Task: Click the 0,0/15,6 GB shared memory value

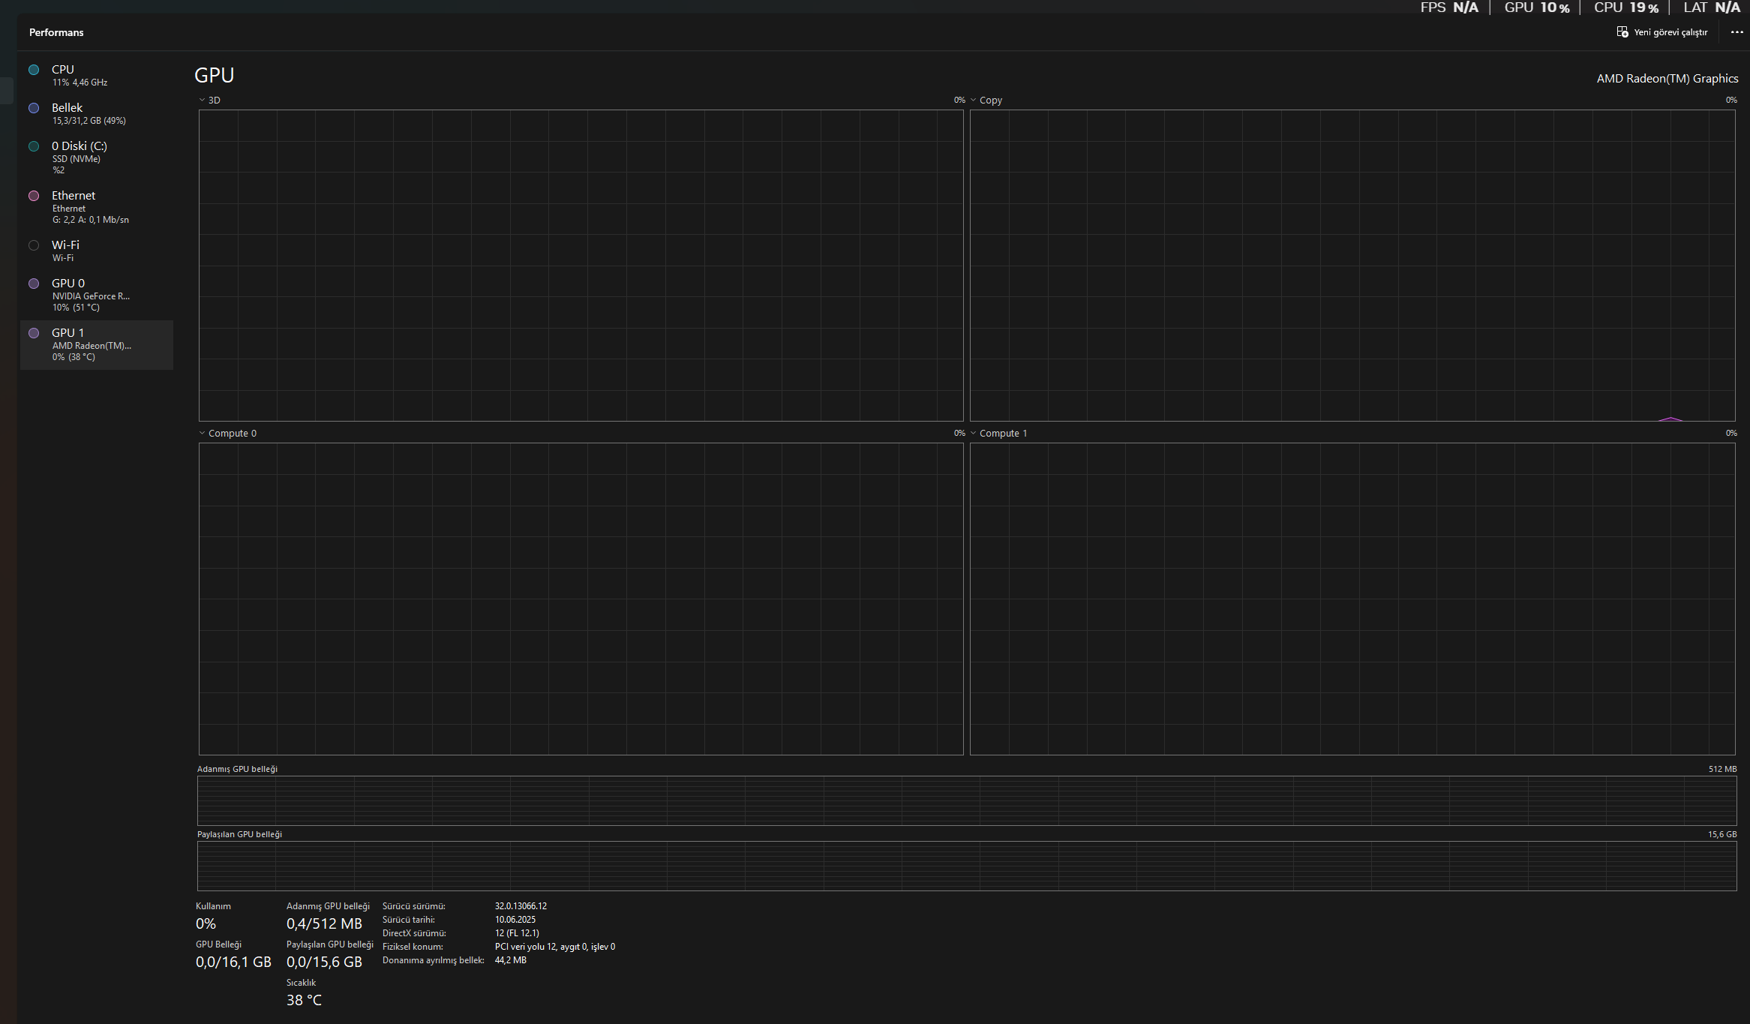Action: 324,962
